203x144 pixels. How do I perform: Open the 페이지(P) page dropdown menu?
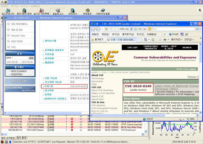tap(177, 39)
